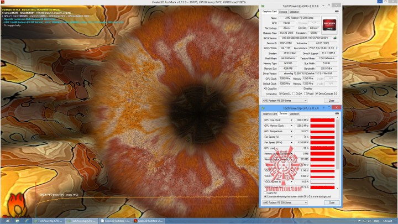The height and width of the screenshot is (224, 398).
Task: Click the Release Date field
Action: point(286,33)
